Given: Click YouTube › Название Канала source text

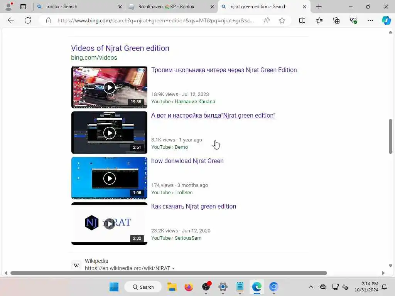Looking at the screenshot, I should coord(183,102).
